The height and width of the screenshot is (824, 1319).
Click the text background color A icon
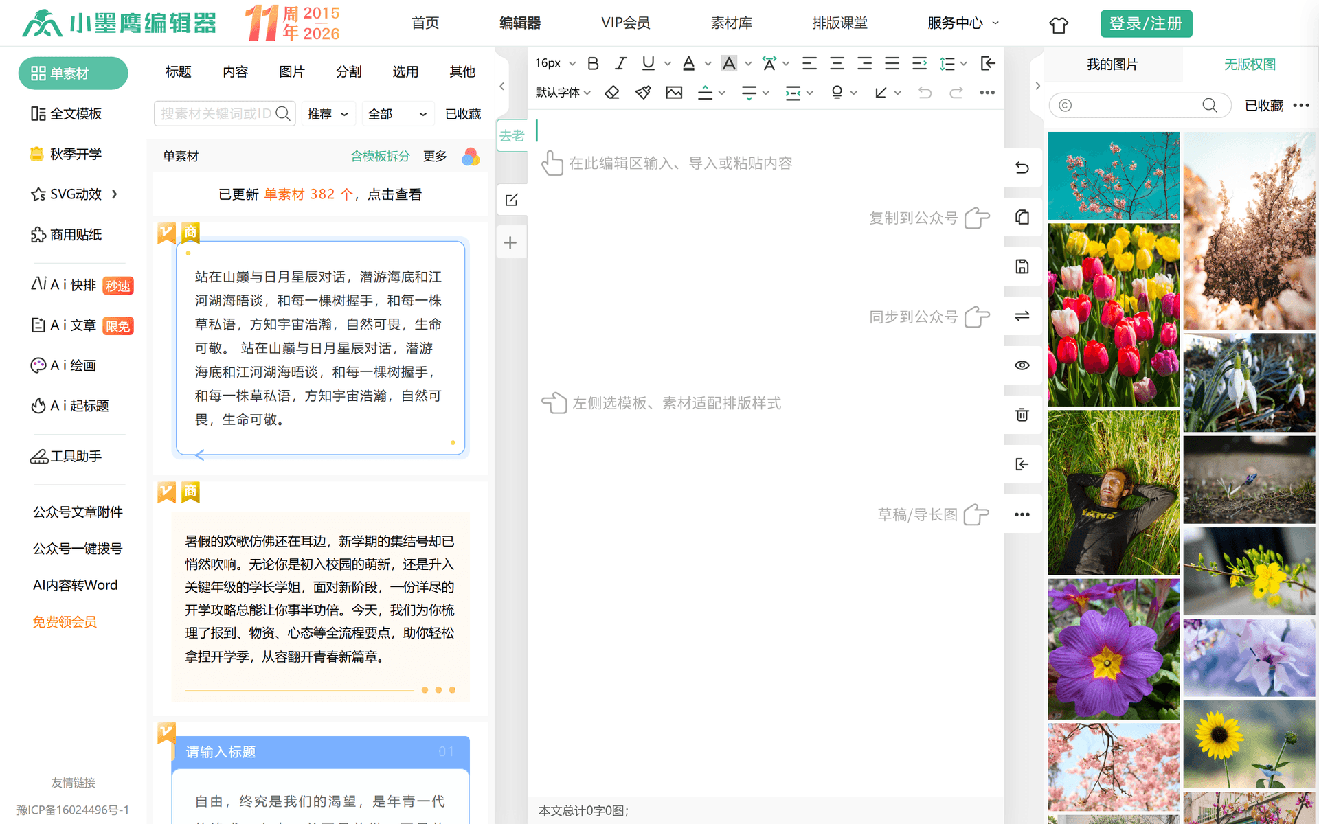tap(729, 64)
